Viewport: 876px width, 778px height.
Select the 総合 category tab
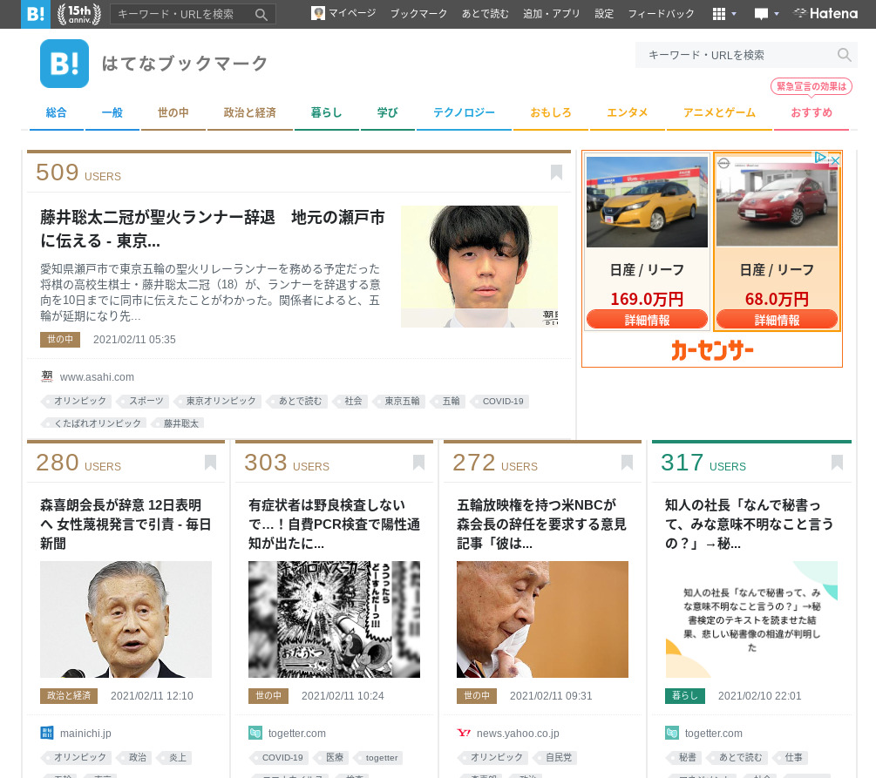point(56,112)
